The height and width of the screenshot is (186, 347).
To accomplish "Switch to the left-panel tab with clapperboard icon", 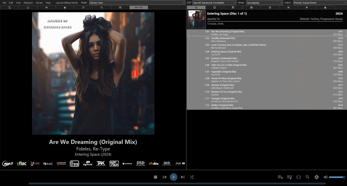I will (65, 7).
